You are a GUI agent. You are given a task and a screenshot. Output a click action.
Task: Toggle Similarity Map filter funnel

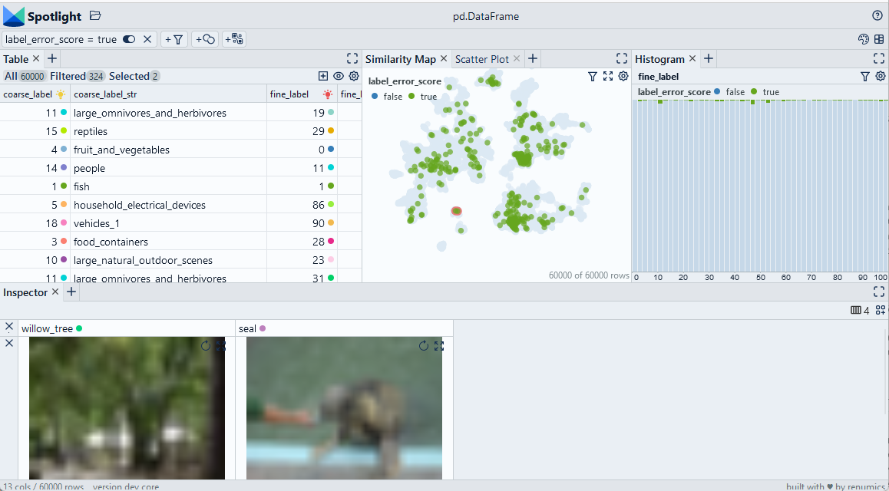[x=593, y=76]
